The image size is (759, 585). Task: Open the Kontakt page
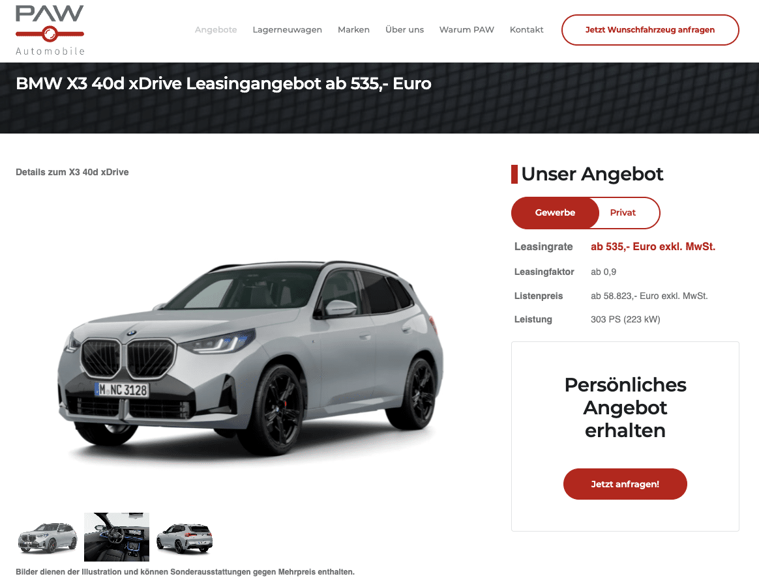tap(526, 29)
